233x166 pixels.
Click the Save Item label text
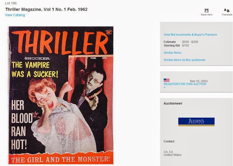click(206, 14)
